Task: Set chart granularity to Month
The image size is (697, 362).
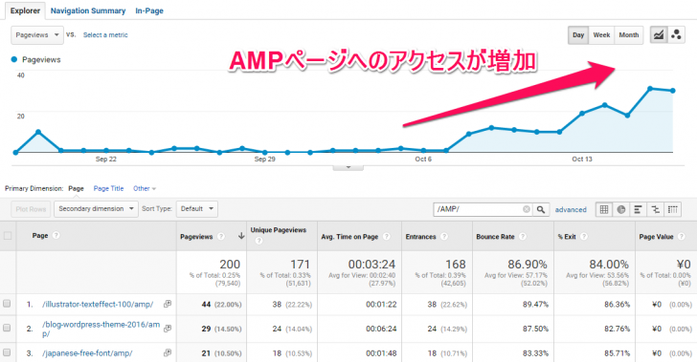Action: click(x=628, y=35)
